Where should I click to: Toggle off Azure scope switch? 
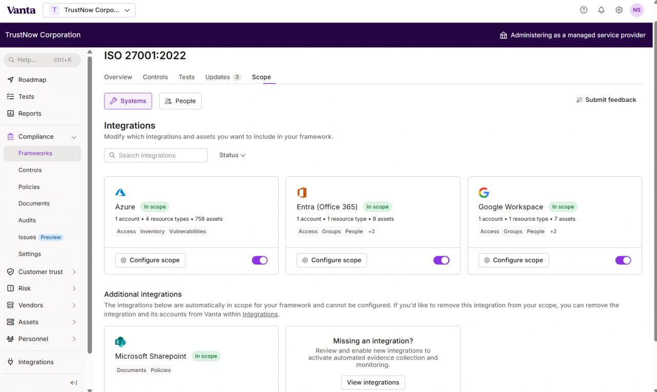[260, 260]
